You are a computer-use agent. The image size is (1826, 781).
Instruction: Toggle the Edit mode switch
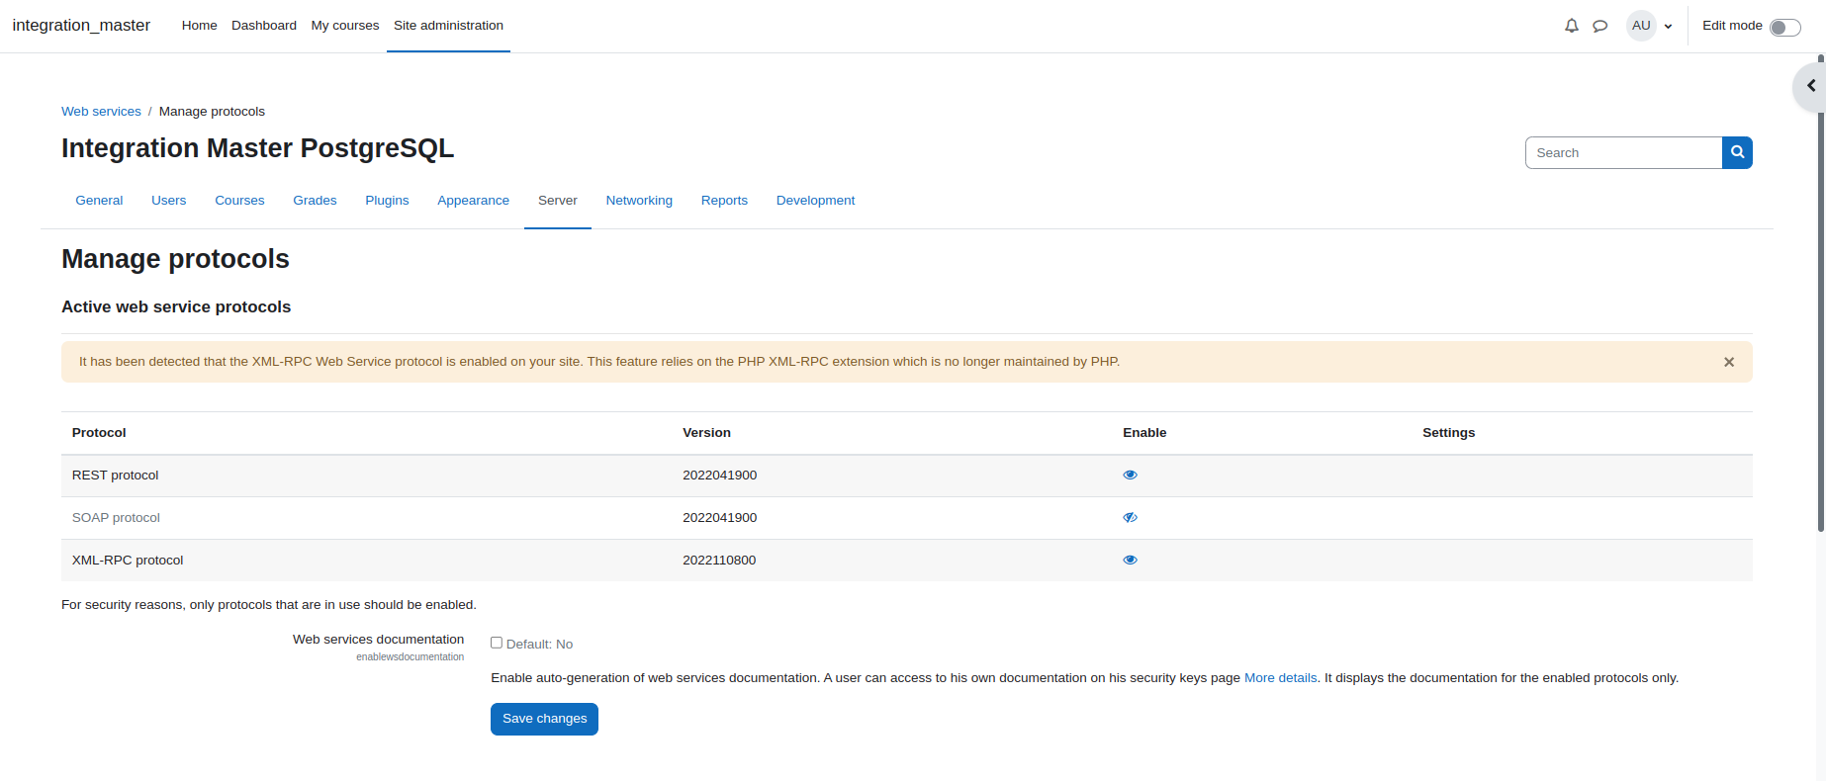click(1784, 27)
